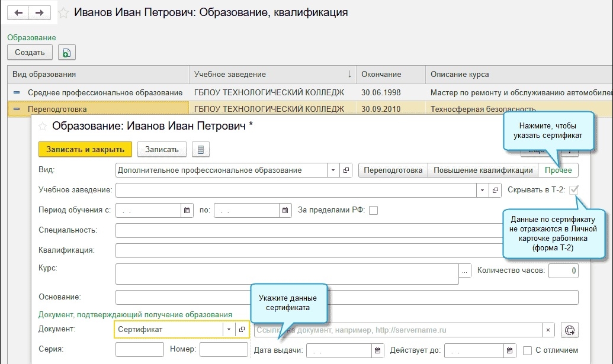Open calendar for the study period start date
The height and width of the screenshot is (364, 613).
[x=187, y=210]
